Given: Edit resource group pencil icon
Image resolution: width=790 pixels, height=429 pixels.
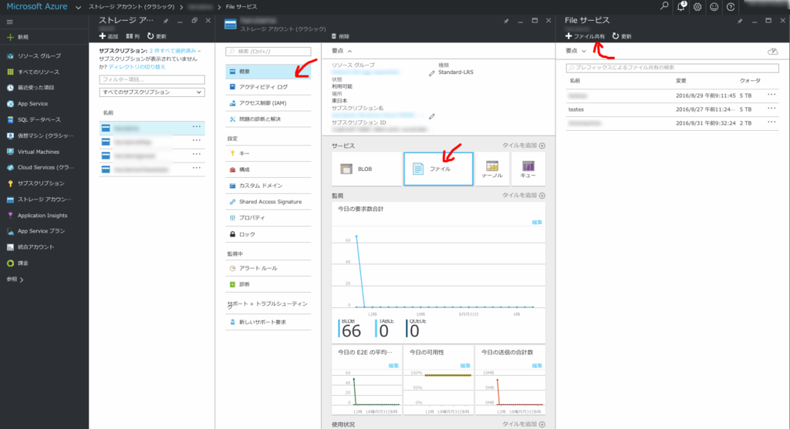Looking at the screenshot, I should click(432, 73).
